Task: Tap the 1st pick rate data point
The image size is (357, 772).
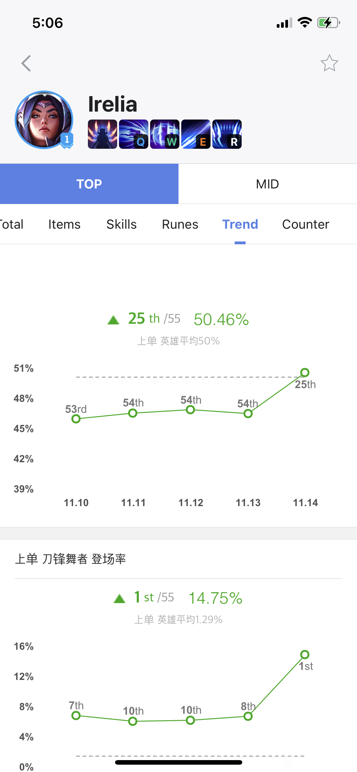Action: (x=305, y=654)
